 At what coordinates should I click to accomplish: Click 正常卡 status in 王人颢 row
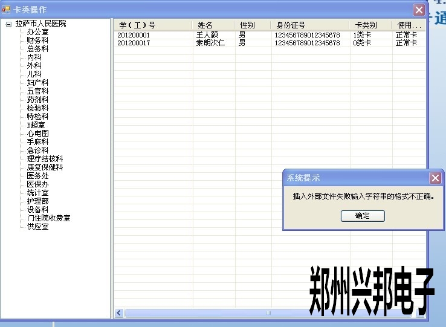pos(406,35)
